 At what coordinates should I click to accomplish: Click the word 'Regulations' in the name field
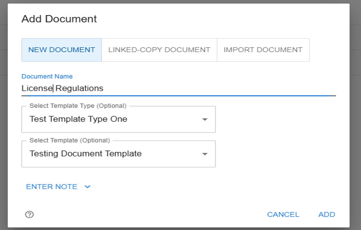[79, 88]
